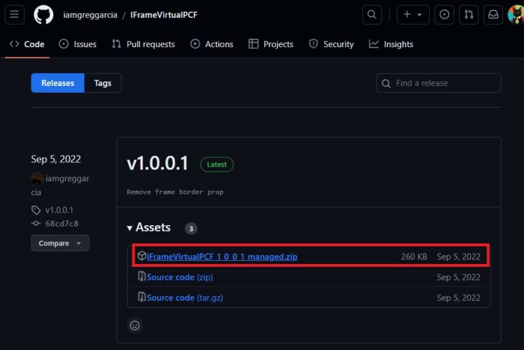This screenshot has width=524, height=350.
Task: Download Source code (tar.gz)
Action: click(x=184, y=297)
